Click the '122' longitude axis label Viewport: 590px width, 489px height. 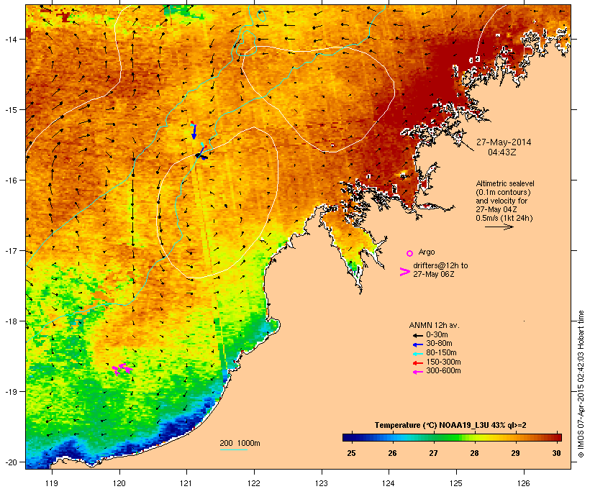(254, 483)
